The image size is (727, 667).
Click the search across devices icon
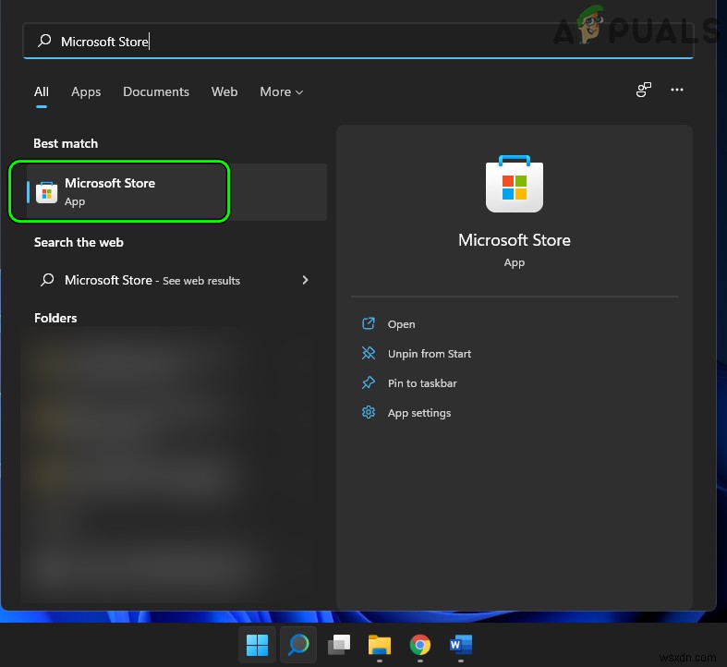(644, 91)
